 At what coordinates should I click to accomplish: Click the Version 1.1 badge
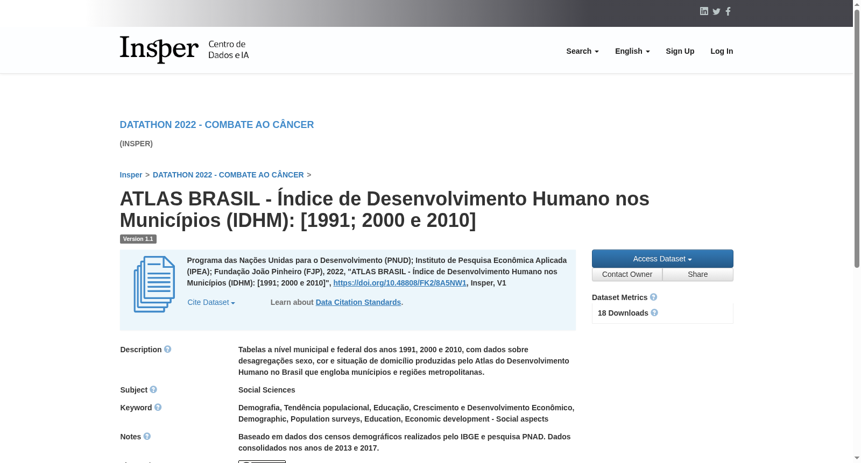138,239
